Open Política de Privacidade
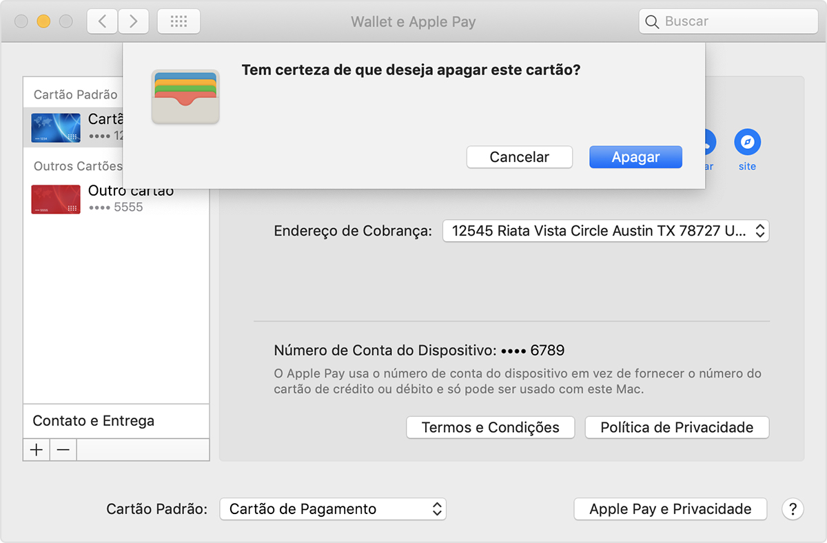The image size is (827, 543). click(x=677, y=427)
